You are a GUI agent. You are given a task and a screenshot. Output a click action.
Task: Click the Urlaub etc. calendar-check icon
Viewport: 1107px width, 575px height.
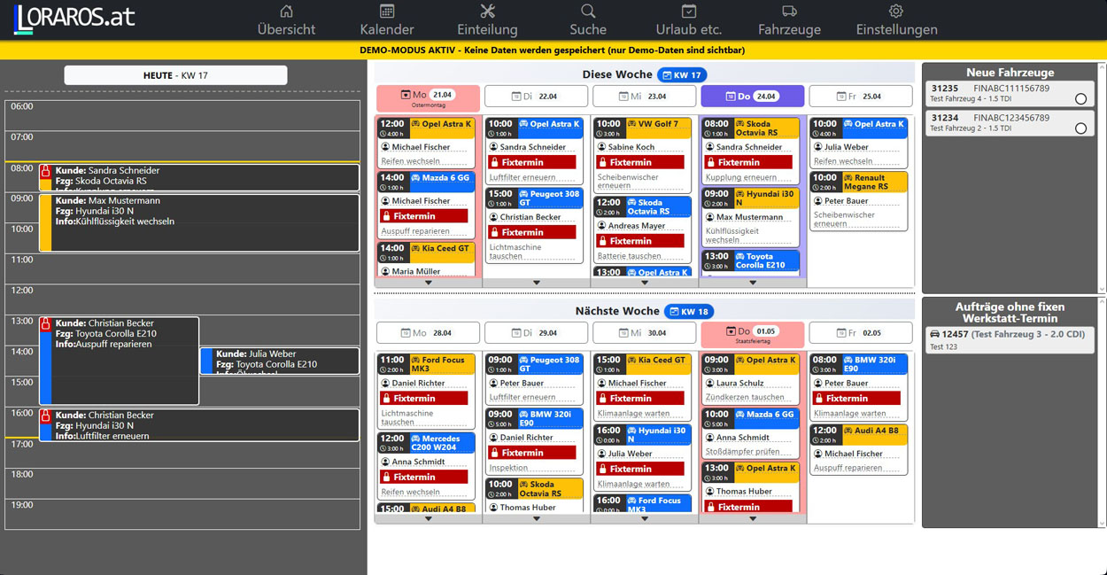689,12
